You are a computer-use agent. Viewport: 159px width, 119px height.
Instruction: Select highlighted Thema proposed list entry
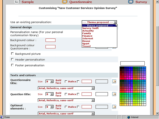99,26
